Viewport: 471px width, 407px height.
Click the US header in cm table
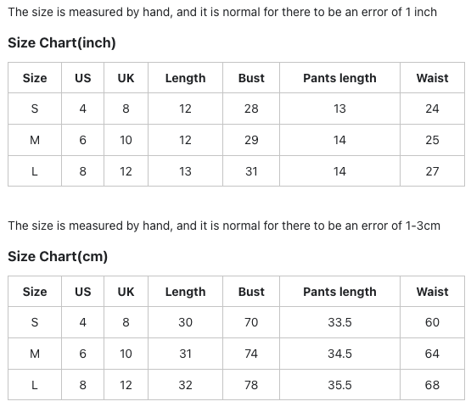tap(82, 292)
